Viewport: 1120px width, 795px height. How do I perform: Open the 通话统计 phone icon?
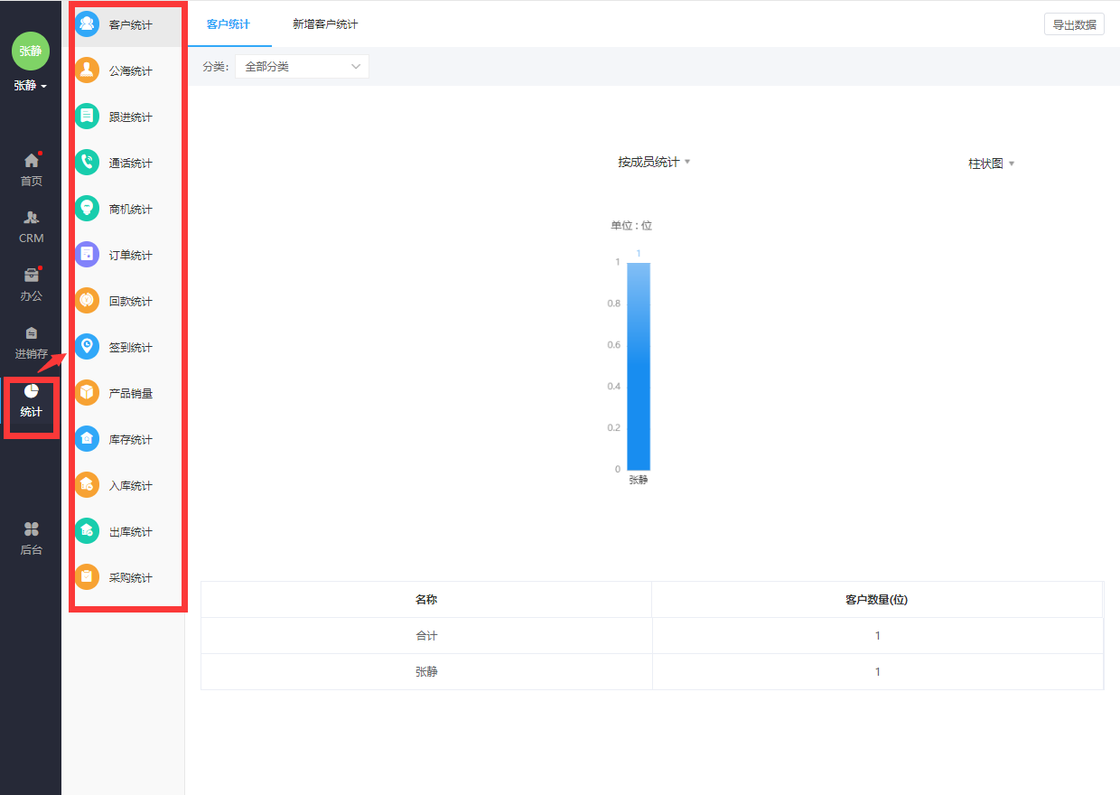(88, 163)
